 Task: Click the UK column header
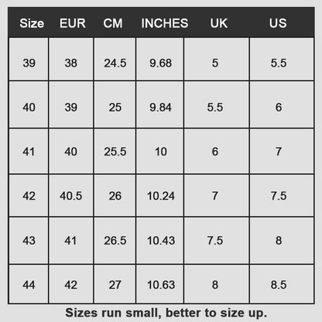(219, 23)
